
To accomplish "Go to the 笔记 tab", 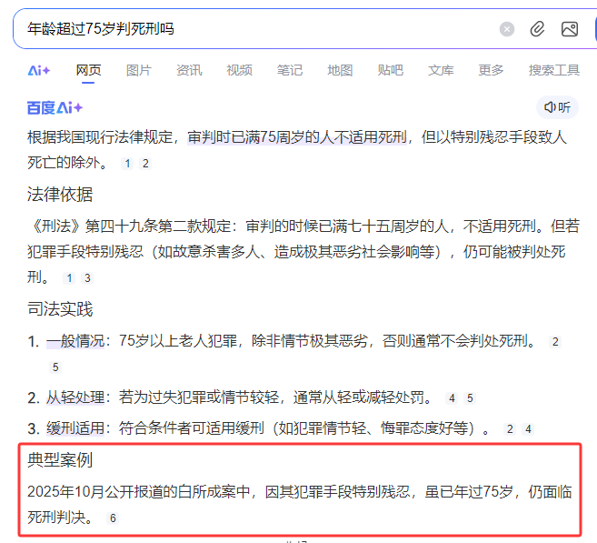I will (x=289, y=70).
